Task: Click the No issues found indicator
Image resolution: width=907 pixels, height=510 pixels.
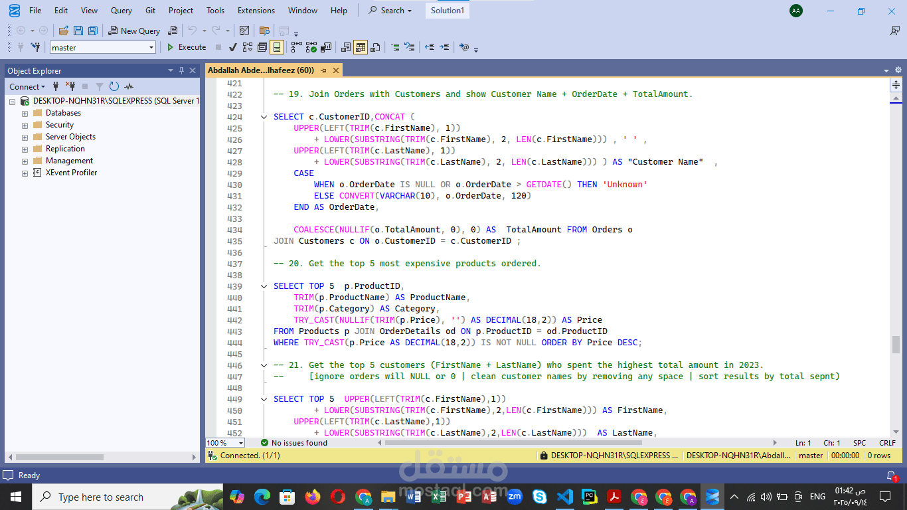Action: (x=293, y=443)
